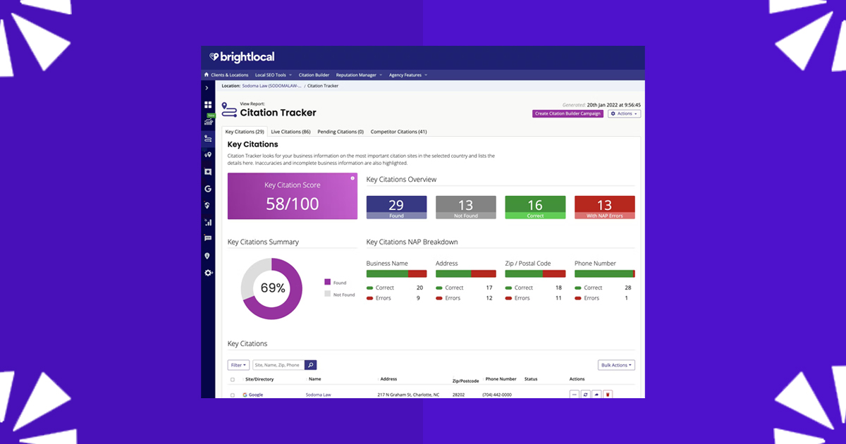Click the settings gear icon in sidebar
Viewport: 846px width, 444px height.
[x=208, y=273]
